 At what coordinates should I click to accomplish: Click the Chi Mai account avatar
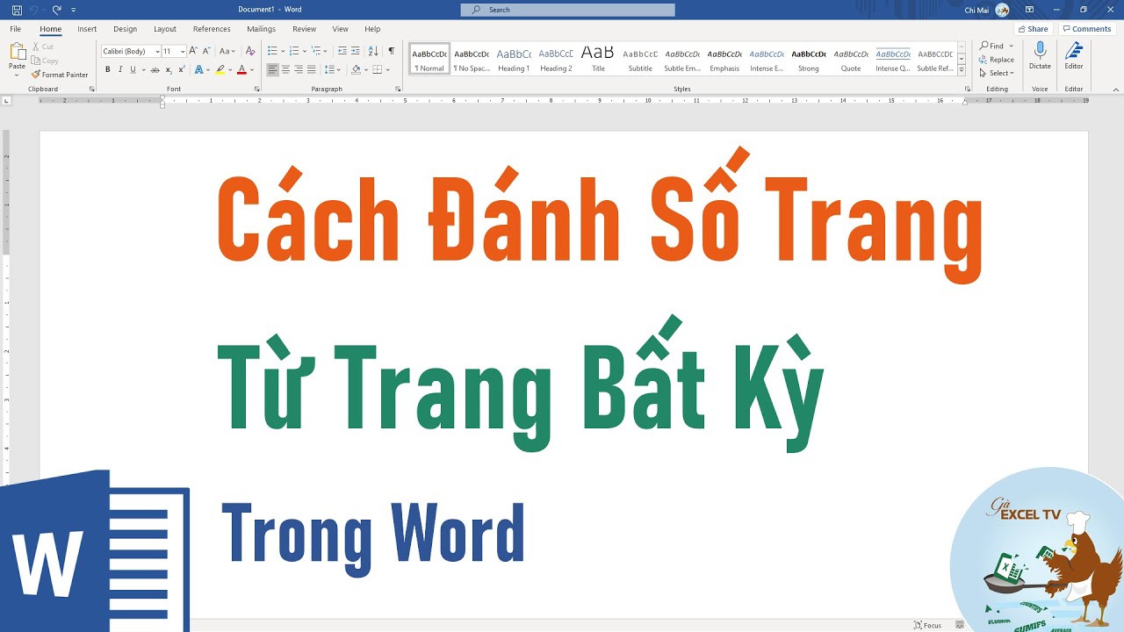[x=1002, y=10]
